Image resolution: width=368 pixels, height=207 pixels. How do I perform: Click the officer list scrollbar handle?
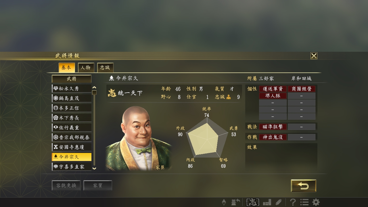(x=94, y=93)
